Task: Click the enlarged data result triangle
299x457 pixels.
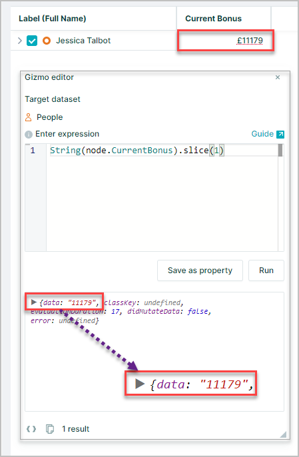Action: [140, 384]
